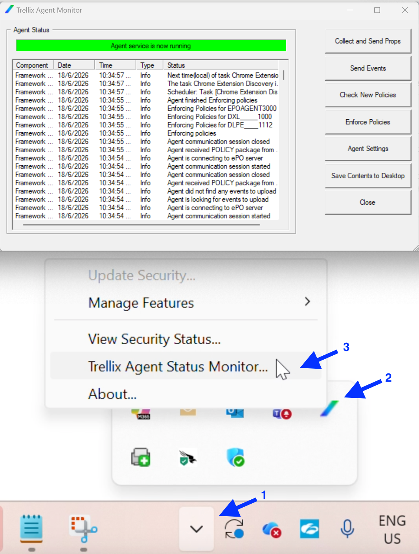Select the row "Enforcing Policies for DLPE____1112"
This screenshot has width=419, height=554.
click(x=146, y=125)
